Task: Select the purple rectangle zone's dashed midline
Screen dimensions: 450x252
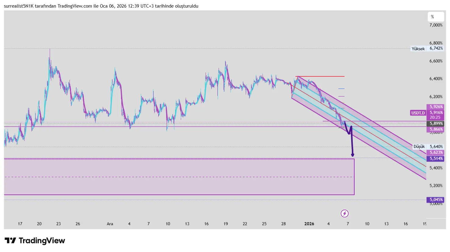Action: tap(179, 177)
